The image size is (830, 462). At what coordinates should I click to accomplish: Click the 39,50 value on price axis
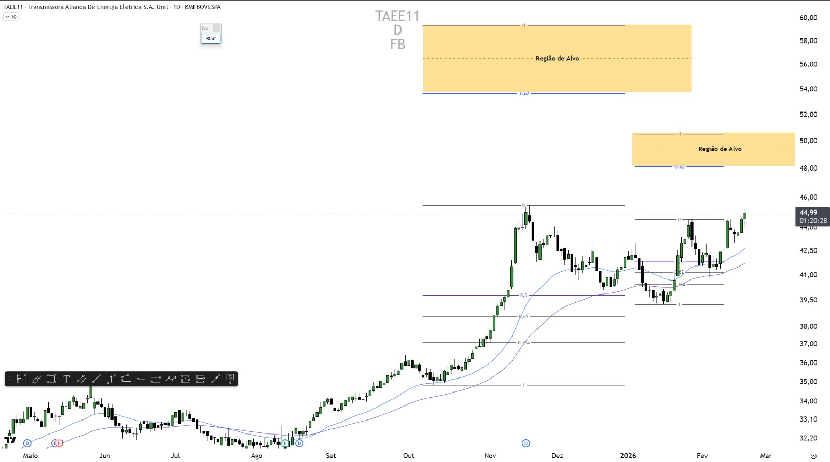tap(808, 300)
